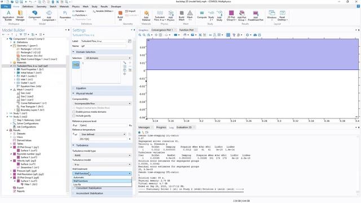Screen dimensions: 361x203
Task: Open the Application Builder
Action: 8,15
